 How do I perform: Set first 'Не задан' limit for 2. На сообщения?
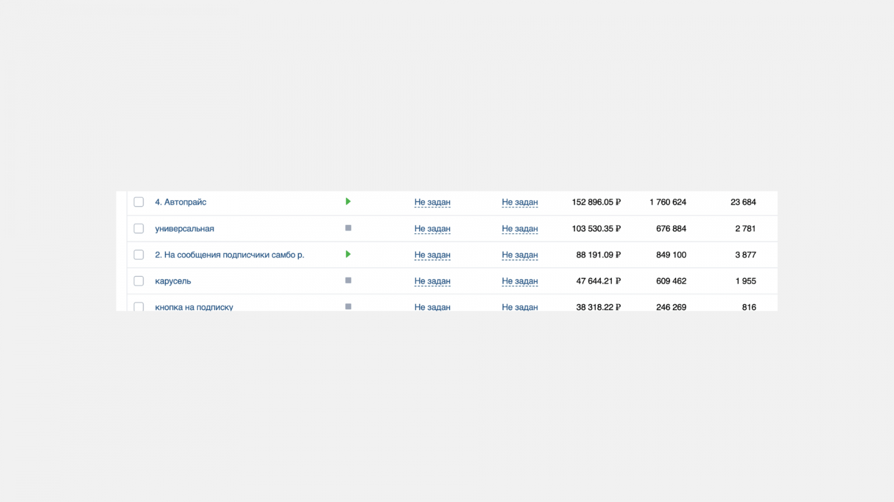point(432,255)
